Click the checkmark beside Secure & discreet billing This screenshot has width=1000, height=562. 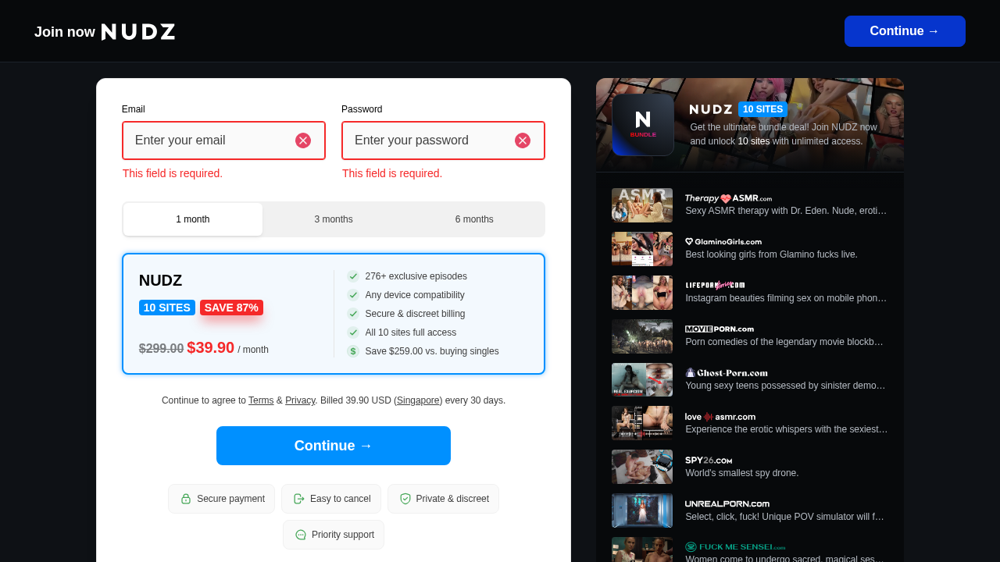tap(353, 314)
